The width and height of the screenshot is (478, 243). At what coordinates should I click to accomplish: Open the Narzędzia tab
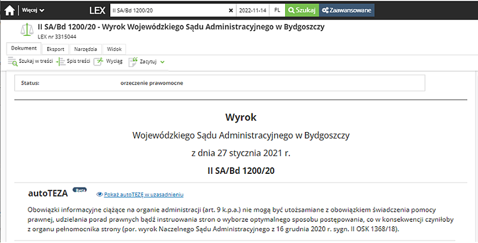coord(85,49)
